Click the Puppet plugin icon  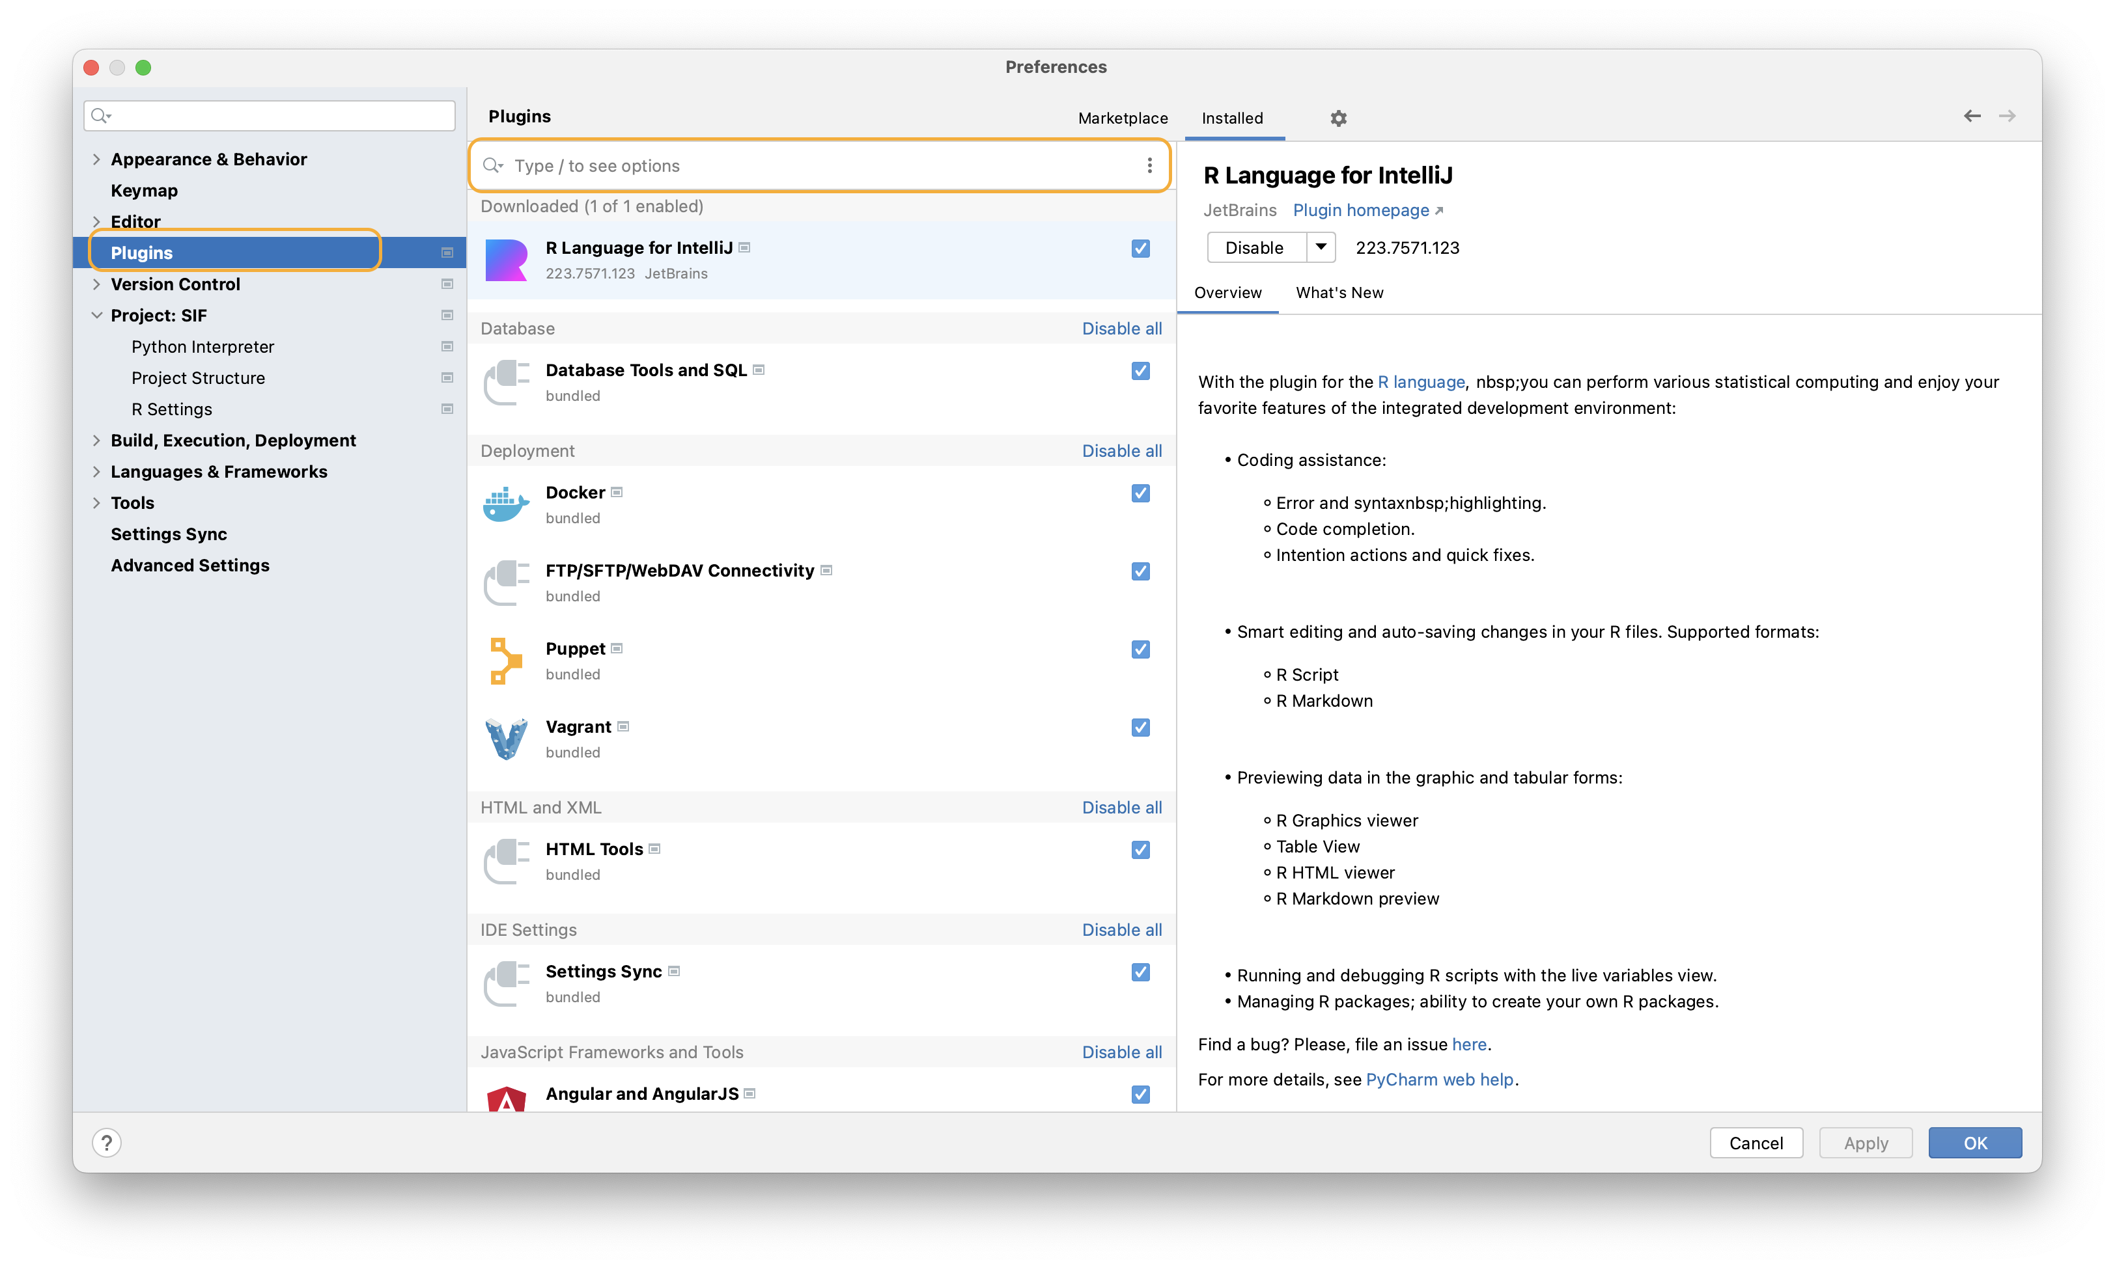506,661
